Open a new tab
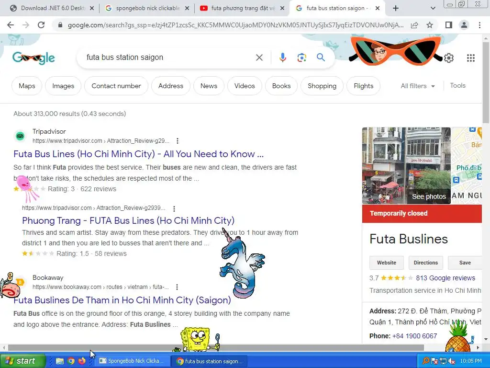 (396, 8)
